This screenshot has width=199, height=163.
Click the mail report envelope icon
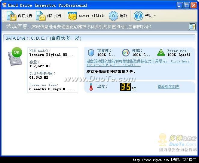point(41,16)
